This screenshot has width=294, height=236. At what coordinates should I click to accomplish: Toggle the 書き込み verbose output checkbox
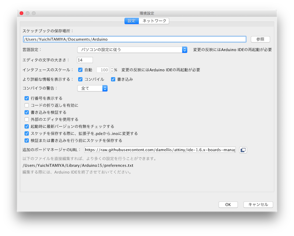[x=113, y=79]
